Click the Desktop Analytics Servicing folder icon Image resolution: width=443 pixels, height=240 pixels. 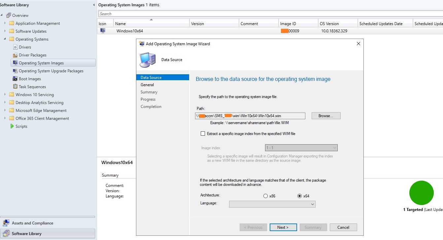(12, 103)
